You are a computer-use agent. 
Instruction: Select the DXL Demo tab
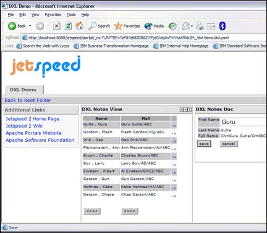pyautogui.click(x=23, y=90)
